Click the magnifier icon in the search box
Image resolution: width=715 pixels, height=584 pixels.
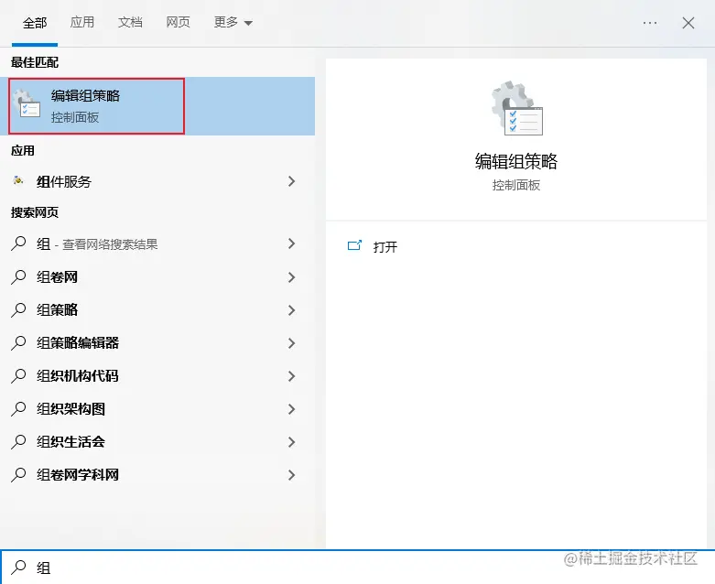[x=18, y=568]
